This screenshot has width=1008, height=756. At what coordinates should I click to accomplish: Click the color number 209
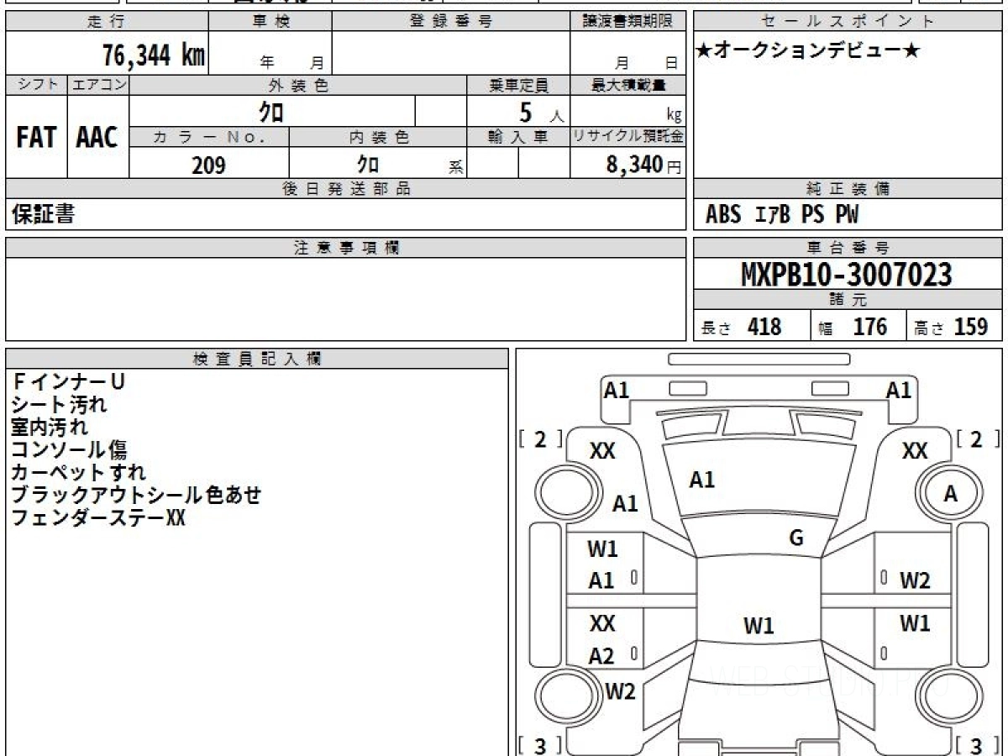208,165
